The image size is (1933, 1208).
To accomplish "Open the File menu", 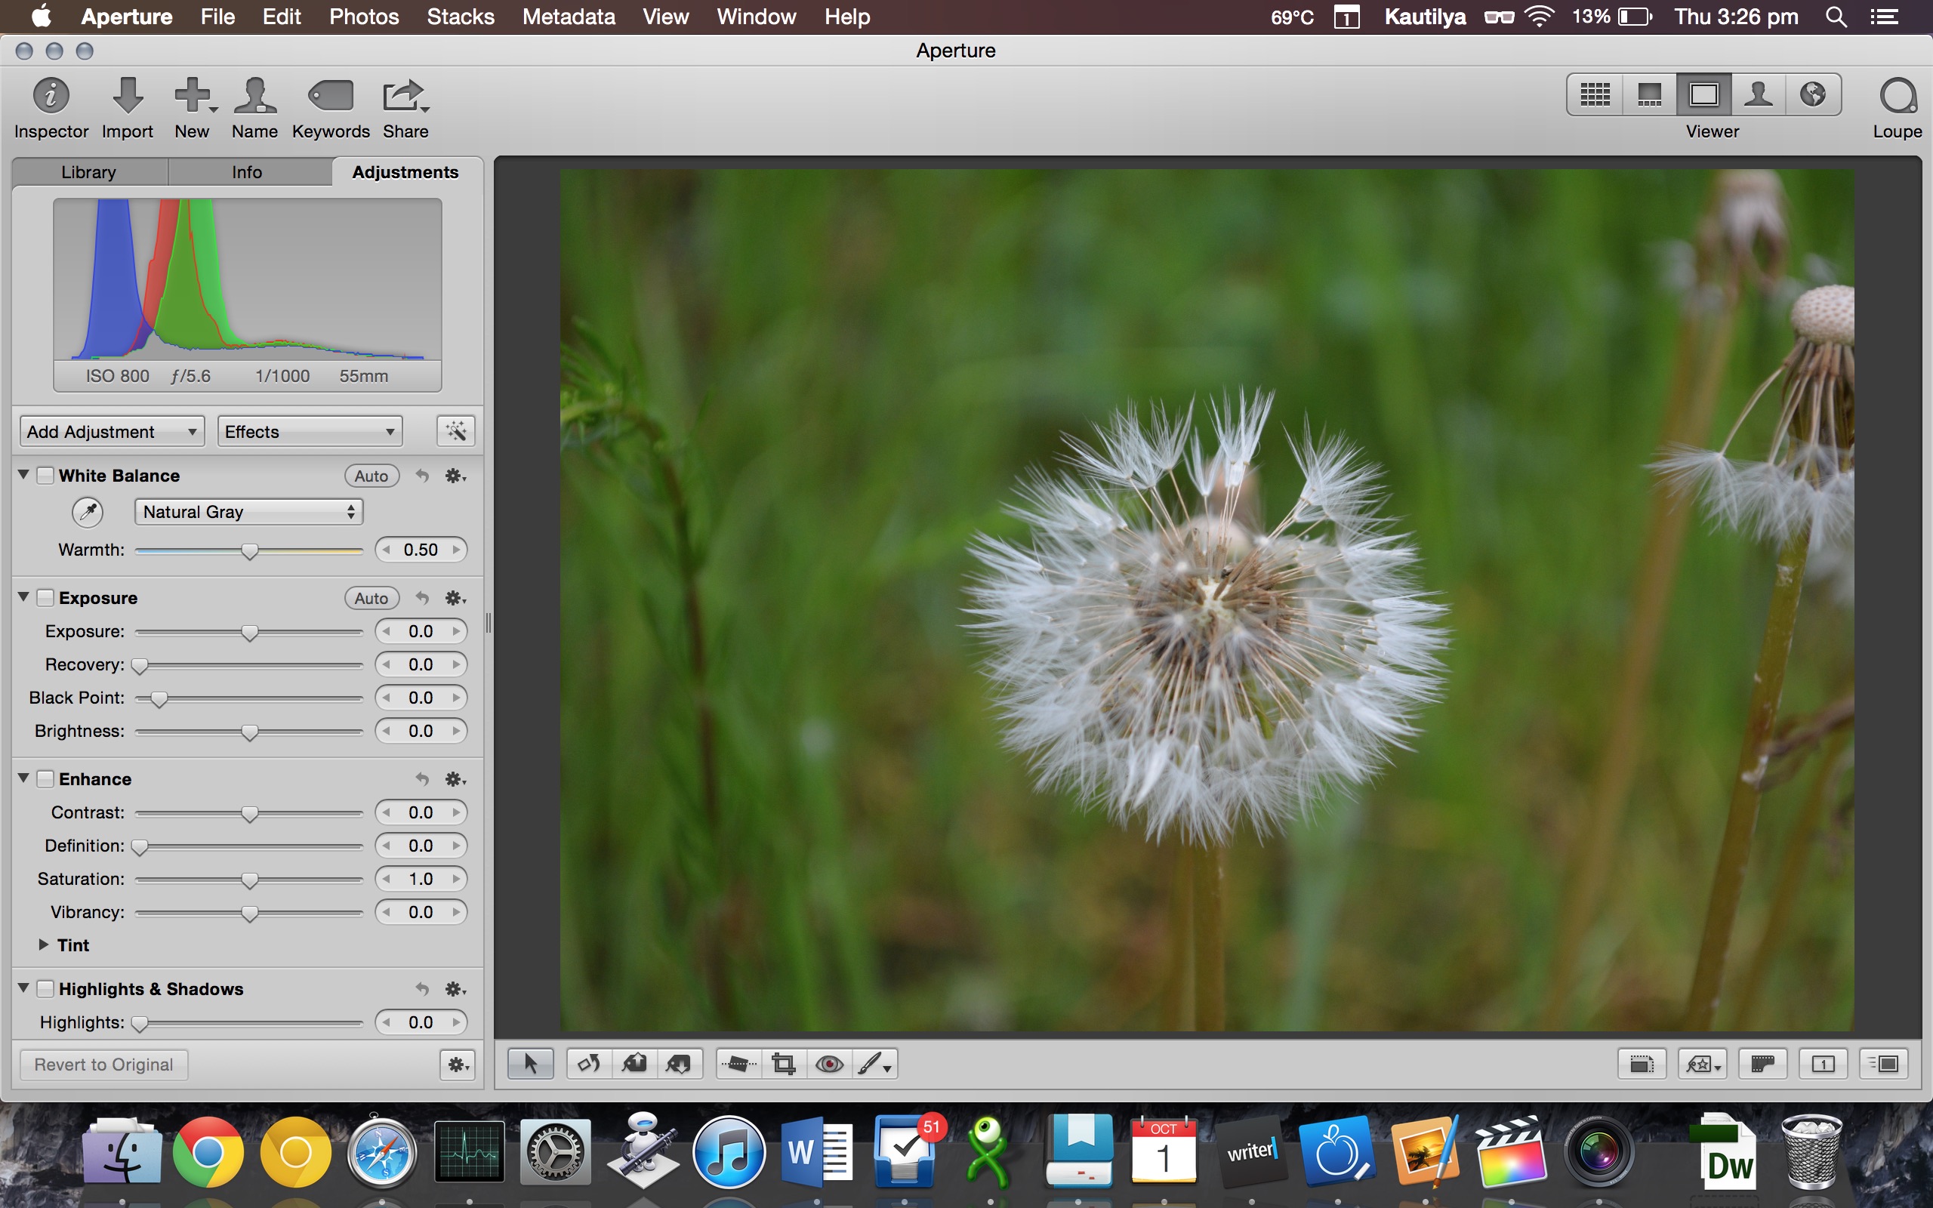I will (217, 17).
